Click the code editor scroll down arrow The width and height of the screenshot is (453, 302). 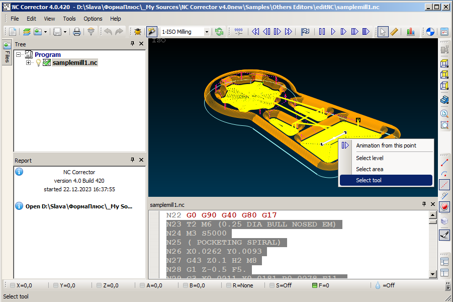[432, 274]
